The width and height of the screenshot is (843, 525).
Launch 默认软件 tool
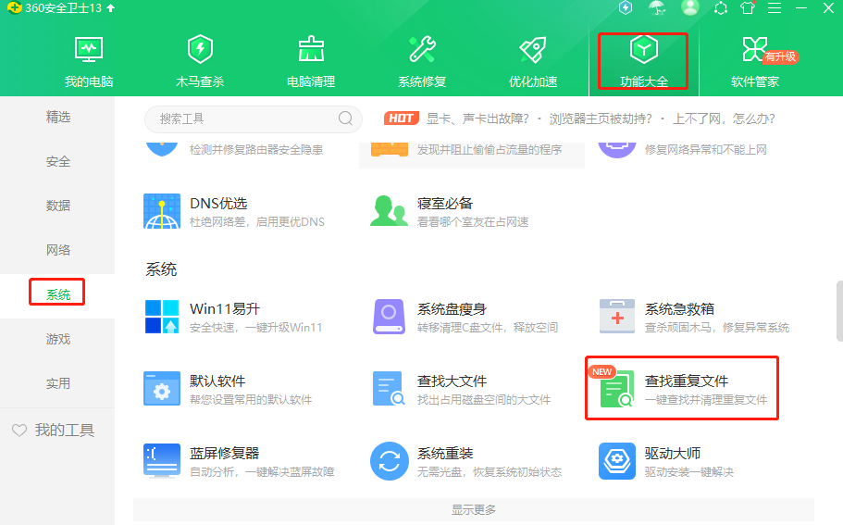tap(228, 389)
